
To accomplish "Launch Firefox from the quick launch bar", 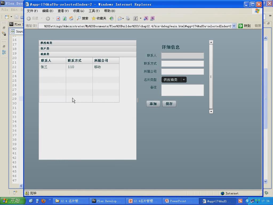I will pyautogui.click(x=43, y=201).
